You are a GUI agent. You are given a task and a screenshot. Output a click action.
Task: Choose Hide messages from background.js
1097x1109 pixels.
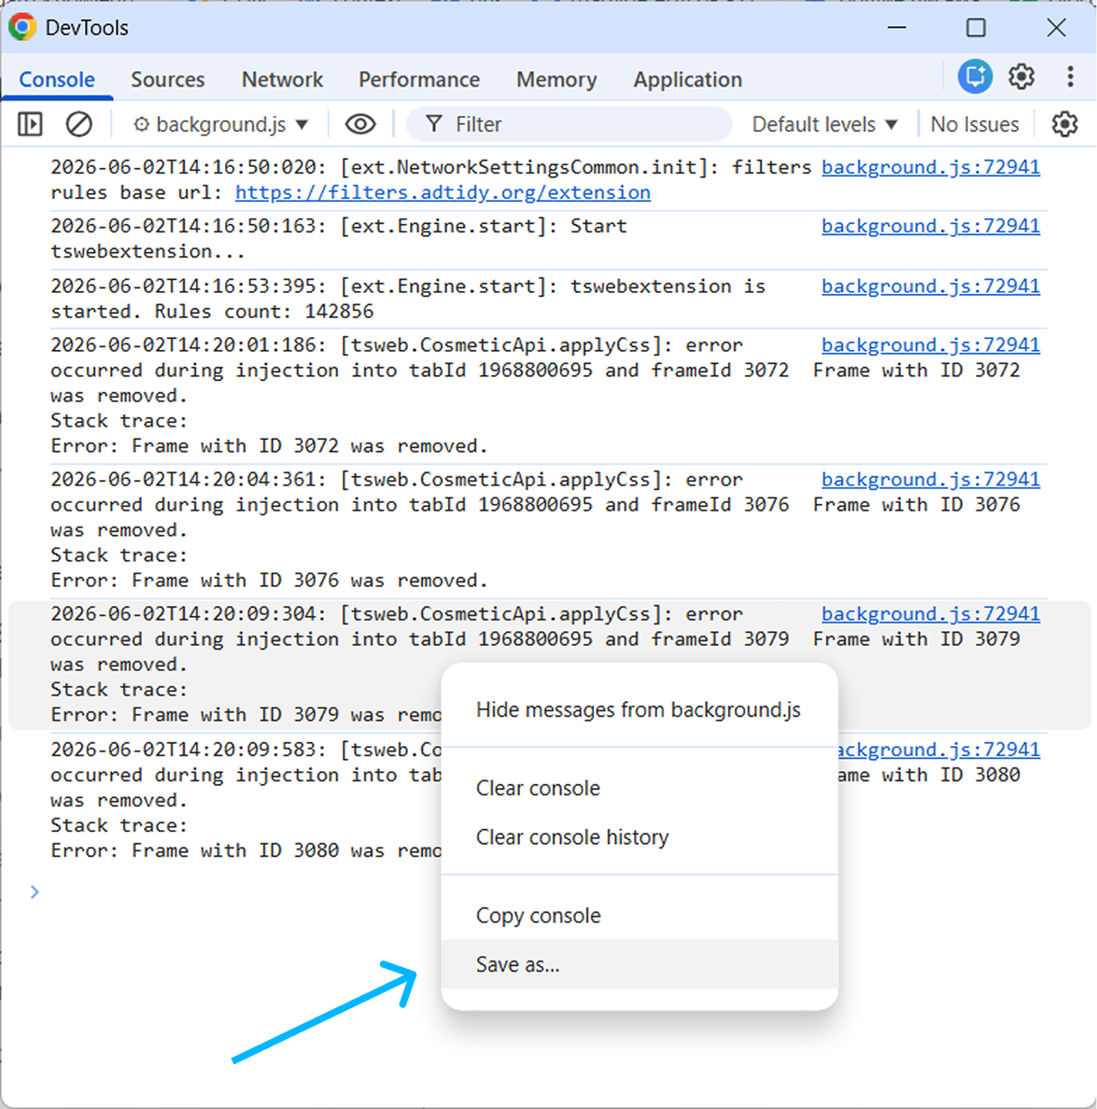(640, 709)
